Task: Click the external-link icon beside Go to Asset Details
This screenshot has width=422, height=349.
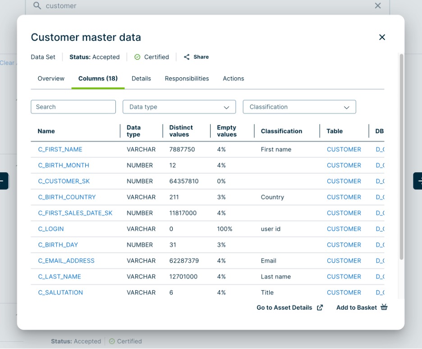Action: pyautogui.click(x=320, y=308)
